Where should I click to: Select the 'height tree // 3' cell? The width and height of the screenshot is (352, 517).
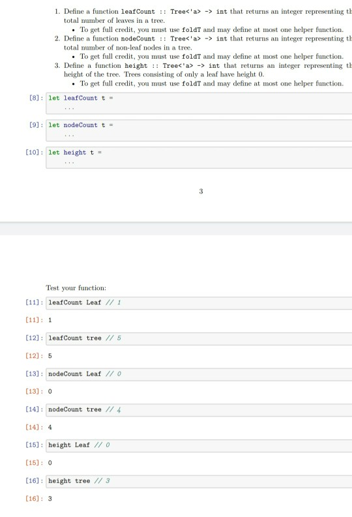199,481
